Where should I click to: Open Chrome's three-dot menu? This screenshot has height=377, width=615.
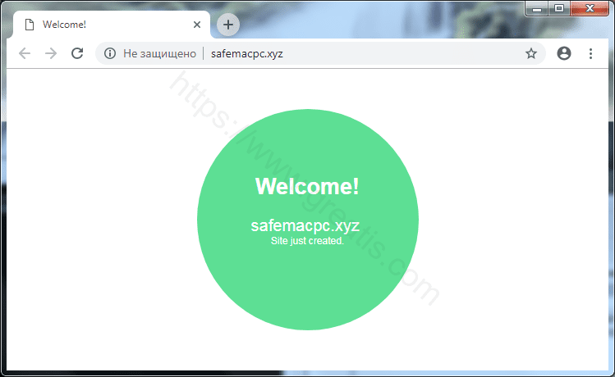[x=590, y=53]
